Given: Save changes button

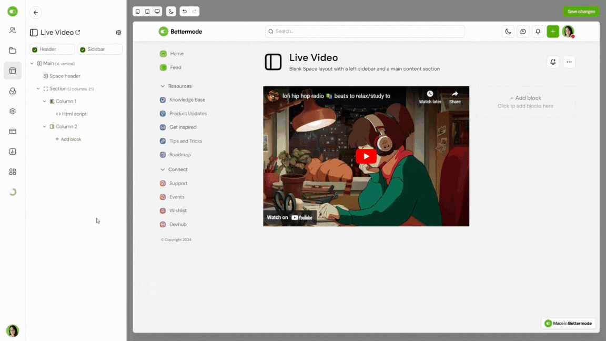Looking at the screenshot, I should click(581, 12).
